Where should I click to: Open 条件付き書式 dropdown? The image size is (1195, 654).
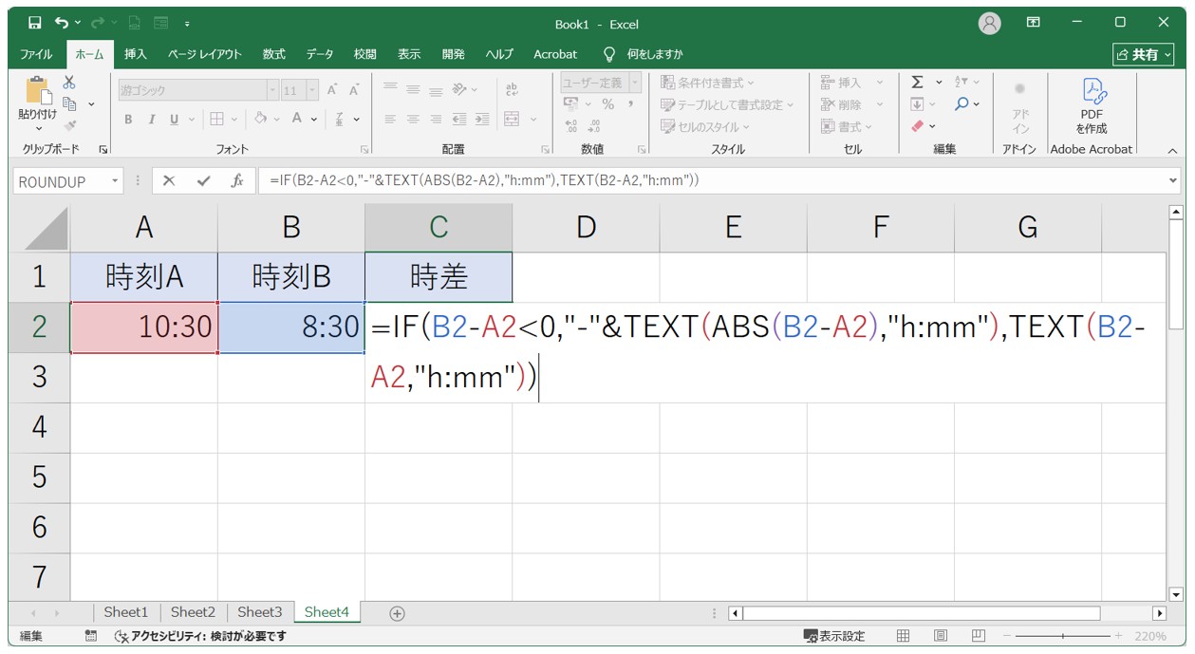click(708, 83)
